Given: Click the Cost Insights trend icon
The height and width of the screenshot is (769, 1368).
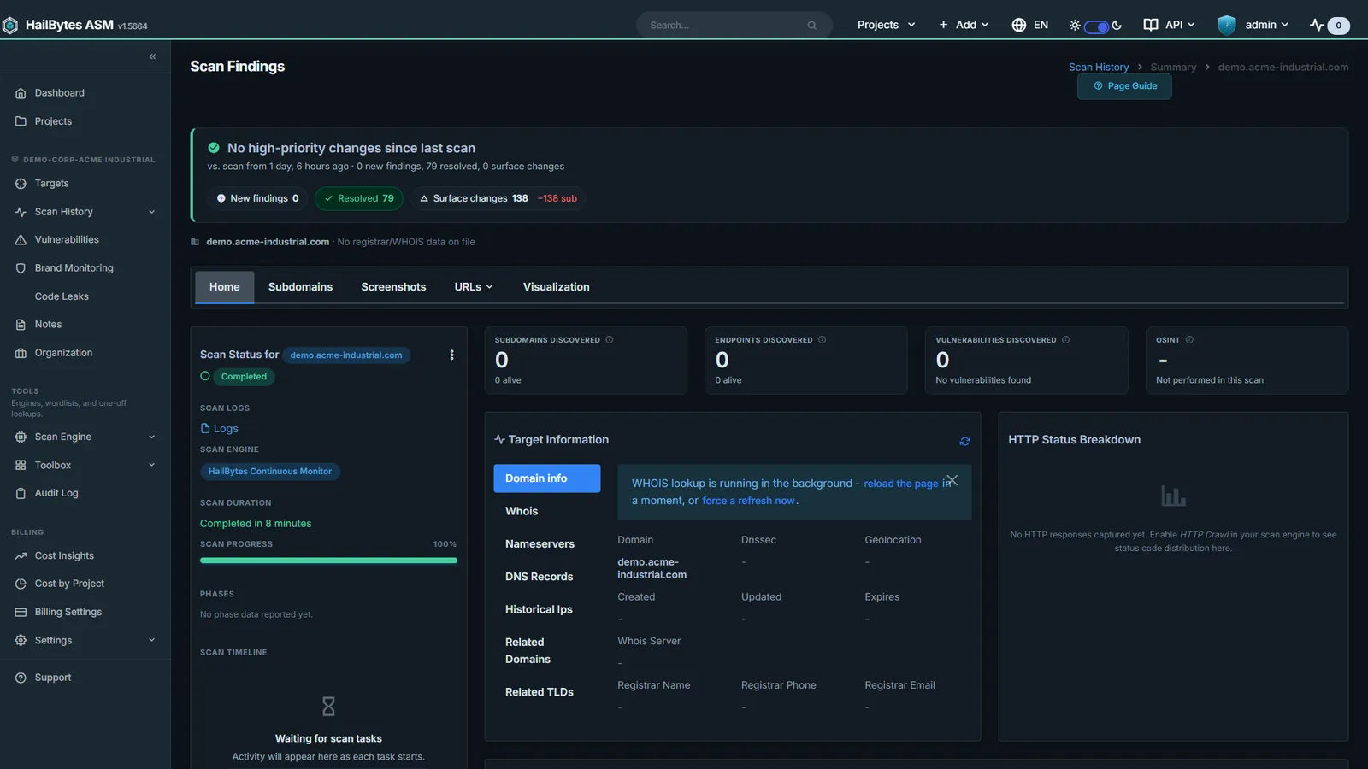Looking at the screenshot, I should point(21,556).
